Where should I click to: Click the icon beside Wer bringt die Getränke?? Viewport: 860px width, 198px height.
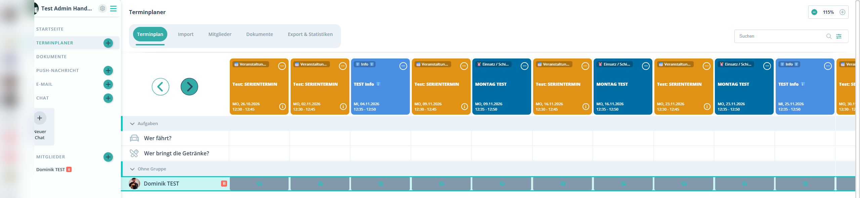[x=134, y=153]
